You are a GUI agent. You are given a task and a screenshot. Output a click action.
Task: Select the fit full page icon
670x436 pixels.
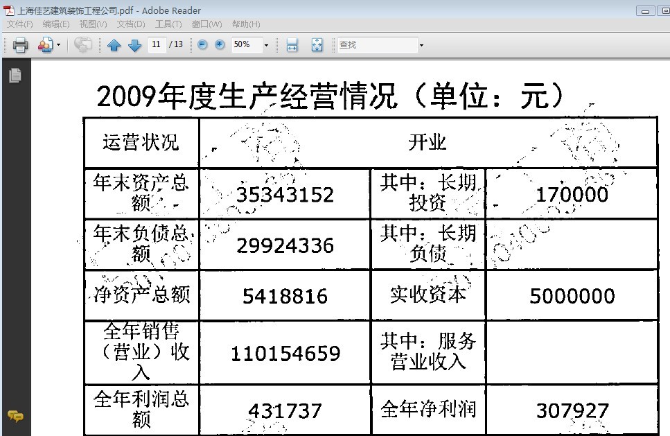(317, 45)
